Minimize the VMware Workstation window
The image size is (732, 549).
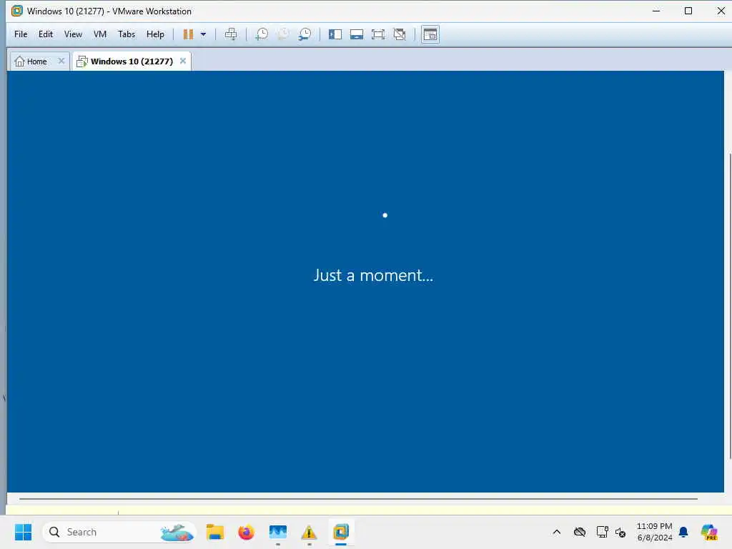pos(656,11)
